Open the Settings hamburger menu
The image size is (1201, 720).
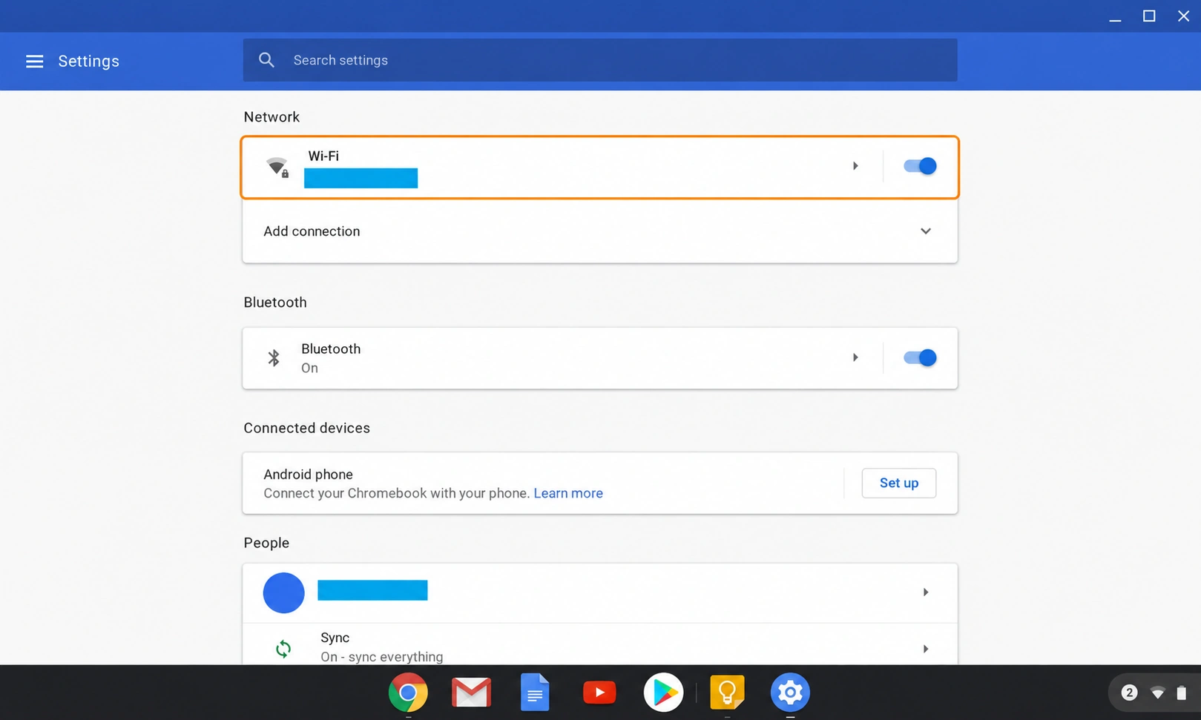[34, 61]
